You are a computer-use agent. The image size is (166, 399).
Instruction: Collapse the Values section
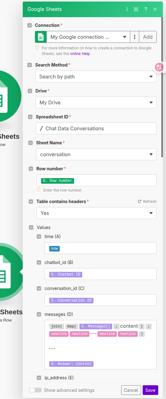pyautogui.click(x=31, y=227)
